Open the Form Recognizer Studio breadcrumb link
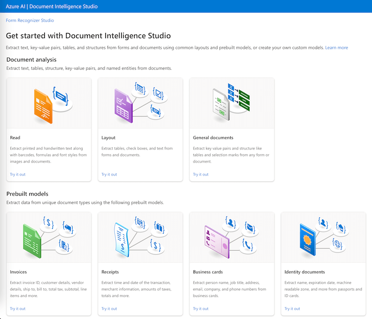The height and width of the screenshot is (319, 372). pyautogui.click(x=30, y=20)
